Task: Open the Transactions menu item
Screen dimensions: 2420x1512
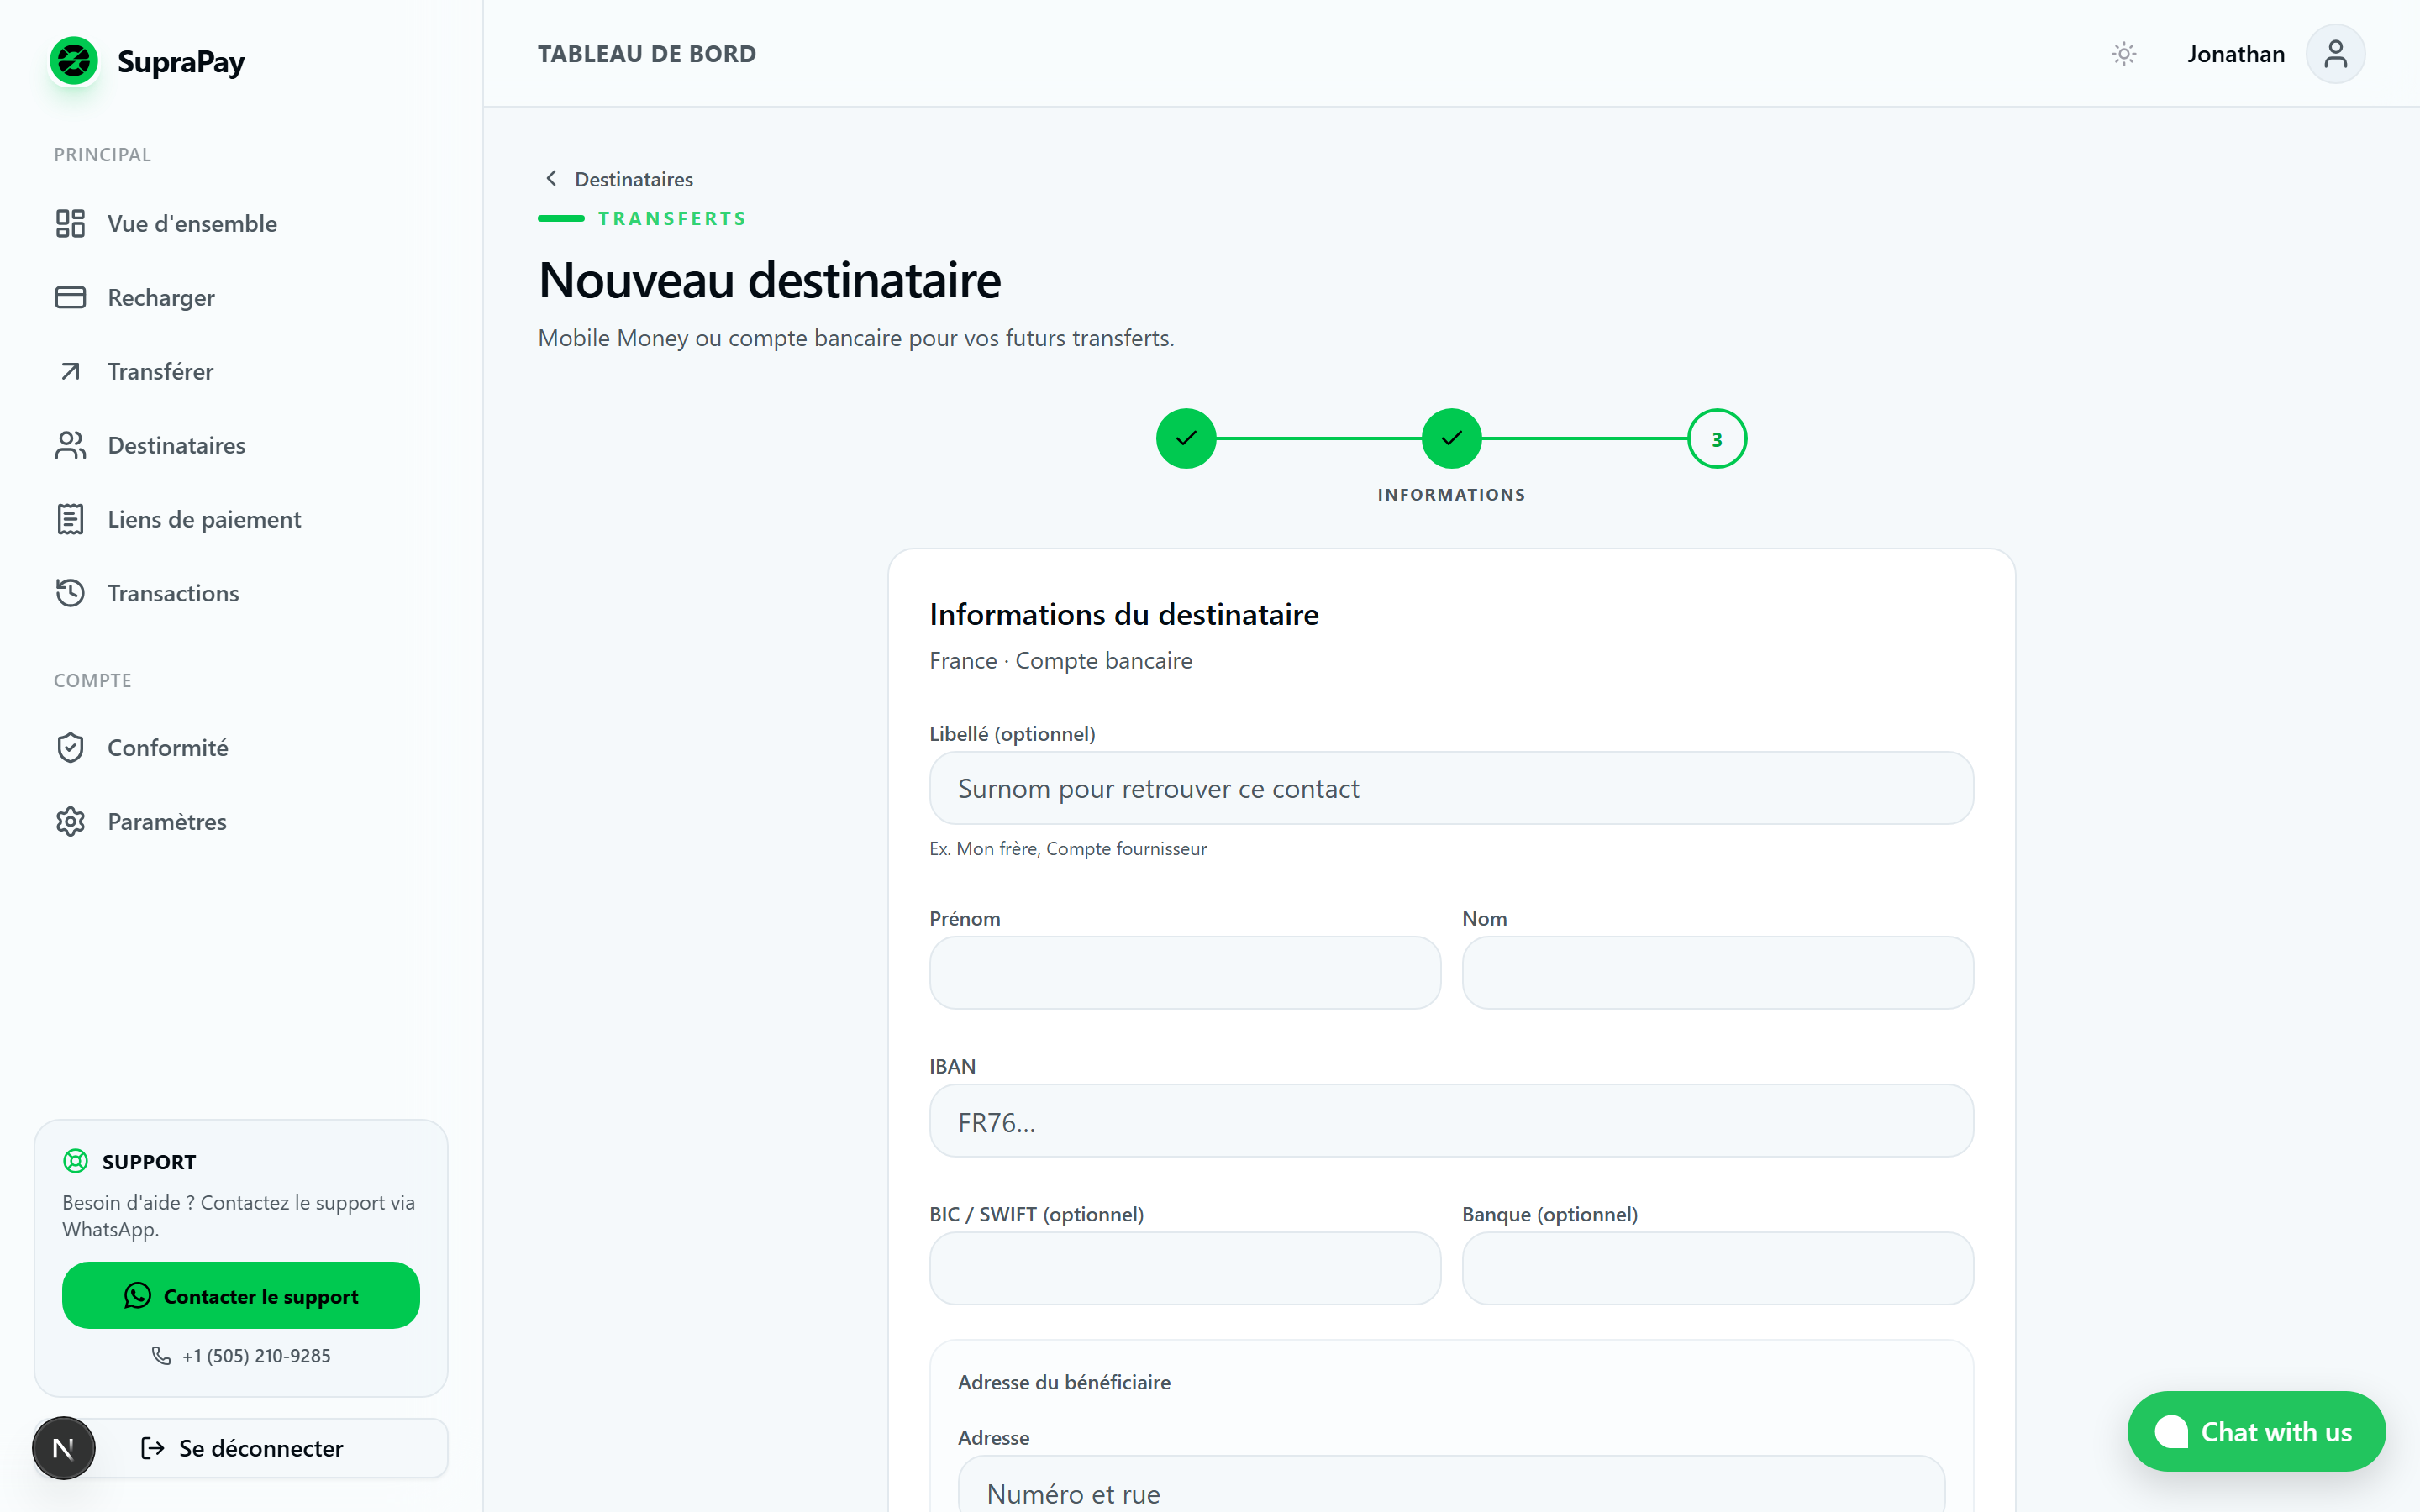Action: pos(241,593)
